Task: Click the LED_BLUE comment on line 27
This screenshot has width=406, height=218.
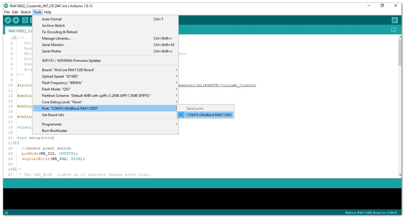Action: [x=85, y=175]
